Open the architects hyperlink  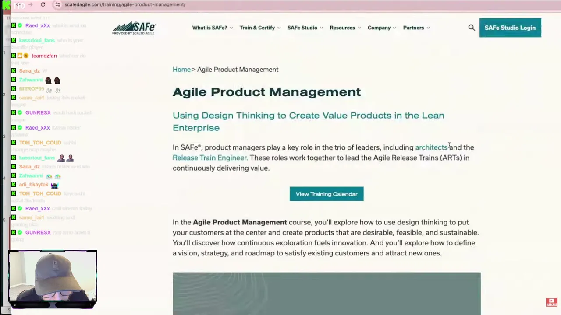click(x=431, y=147)
